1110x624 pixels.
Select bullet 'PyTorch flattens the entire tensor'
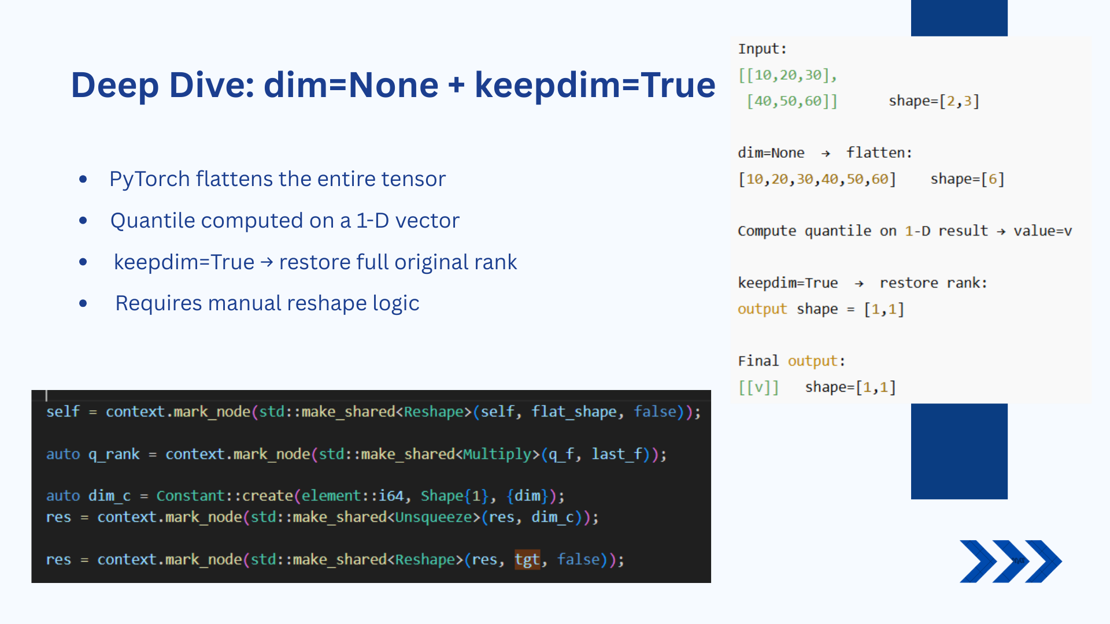pyautogui.click(x=277, y=179)
